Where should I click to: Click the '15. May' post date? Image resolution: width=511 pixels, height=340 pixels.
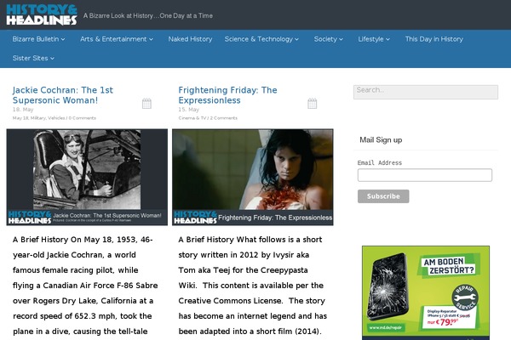[x=188, y=110]
